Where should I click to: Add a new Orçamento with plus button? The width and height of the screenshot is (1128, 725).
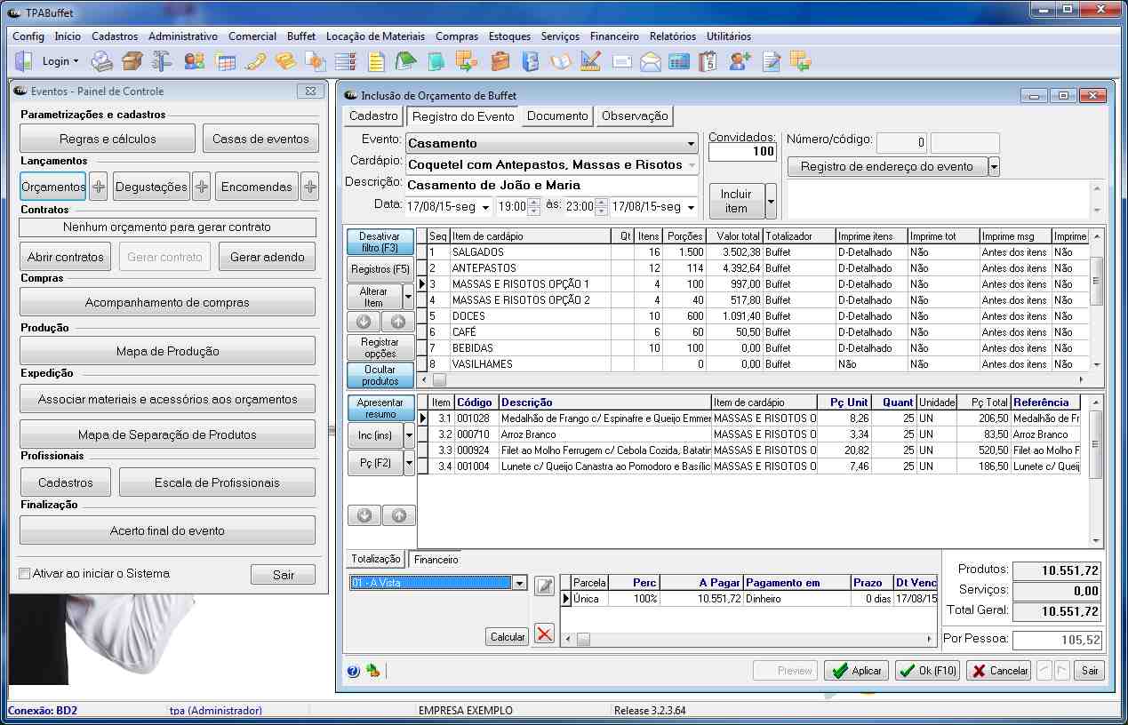(99, 187)
